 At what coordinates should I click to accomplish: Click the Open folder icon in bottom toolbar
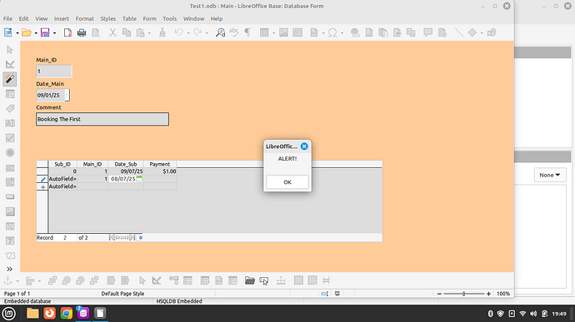(x=250, y=280)
